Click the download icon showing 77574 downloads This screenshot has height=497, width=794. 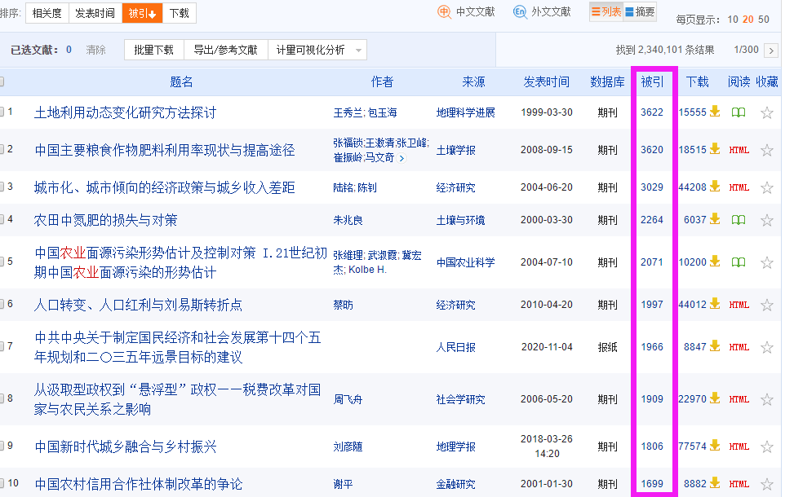click(716, 446)
